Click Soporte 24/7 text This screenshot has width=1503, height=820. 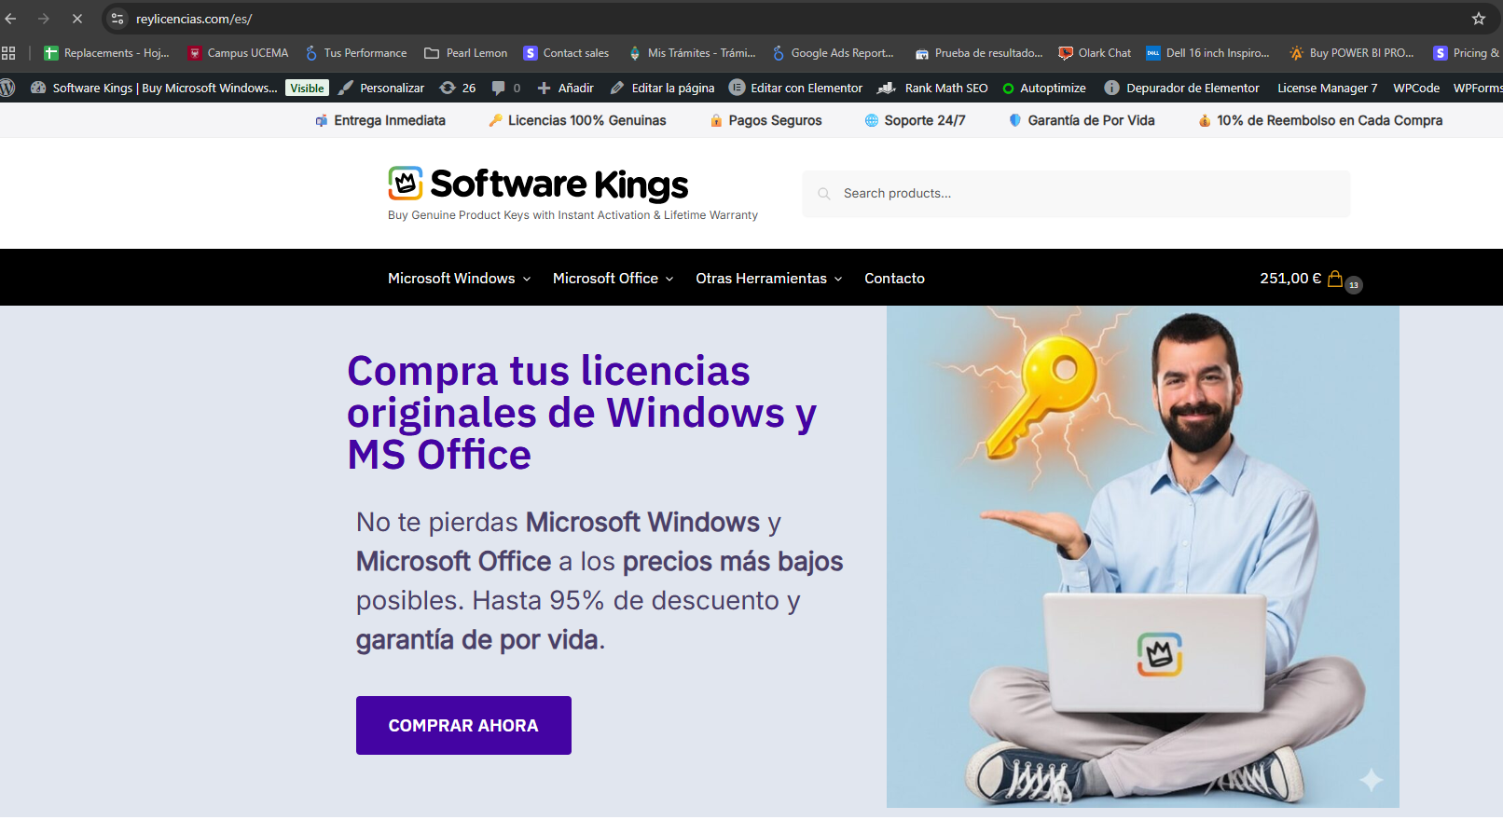click(x=925, y=120)
